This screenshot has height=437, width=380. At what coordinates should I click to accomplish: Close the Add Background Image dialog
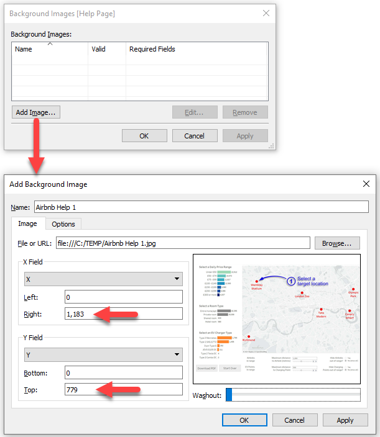click(x=366, y=184)
